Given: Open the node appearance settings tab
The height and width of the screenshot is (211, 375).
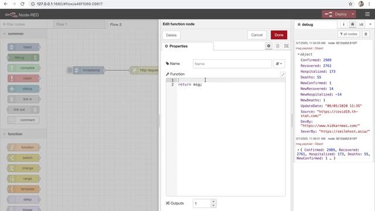Looking at the screenshot, I should pos(287,46).
